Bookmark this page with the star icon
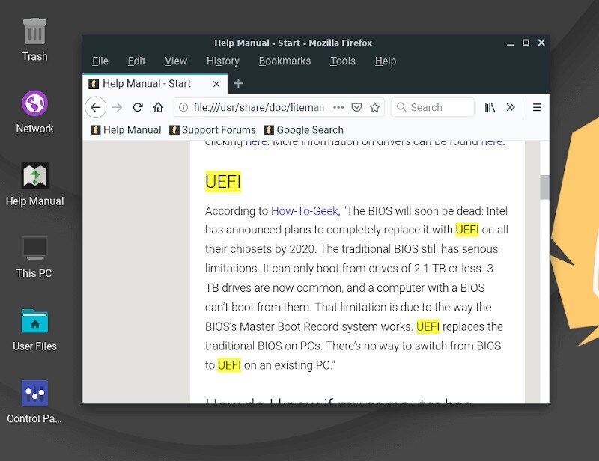 point(375,107)
